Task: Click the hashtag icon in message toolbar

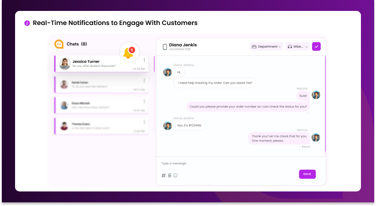Action: [163, 175]
